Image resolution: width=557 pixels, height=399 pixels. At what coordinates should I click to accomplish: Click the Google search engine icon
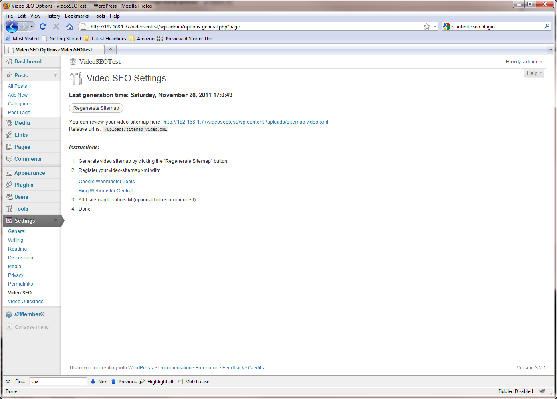click(446, 26)
